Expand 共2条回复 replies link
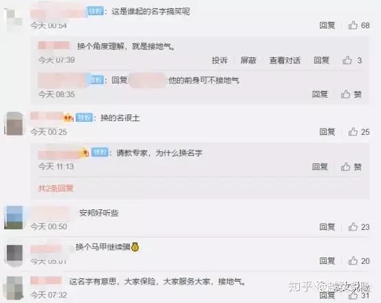Screen dimensions: 381x303 tap(56, 188)
